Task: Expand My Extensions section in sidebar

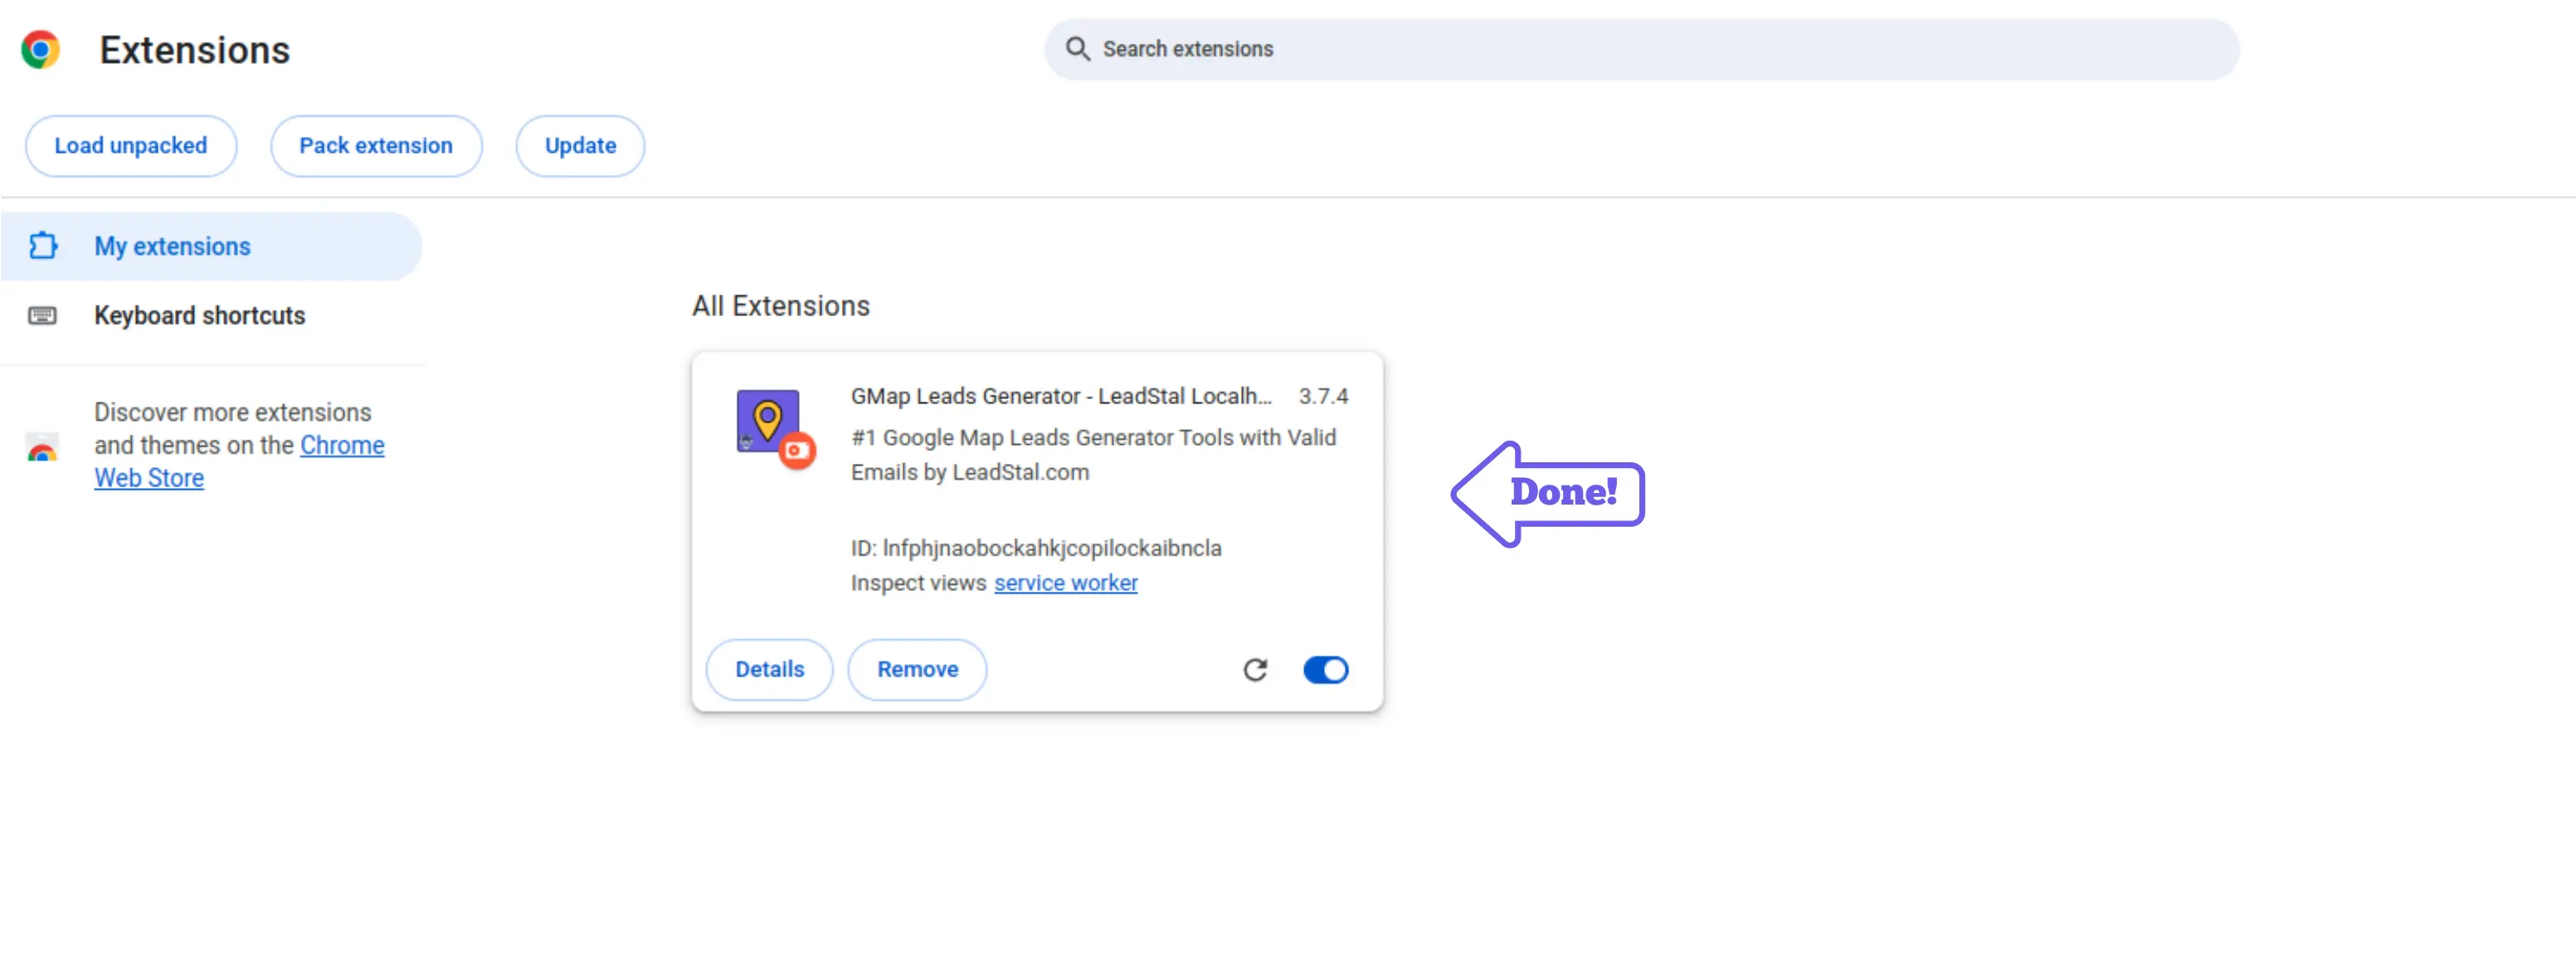Action: [171, 246]
